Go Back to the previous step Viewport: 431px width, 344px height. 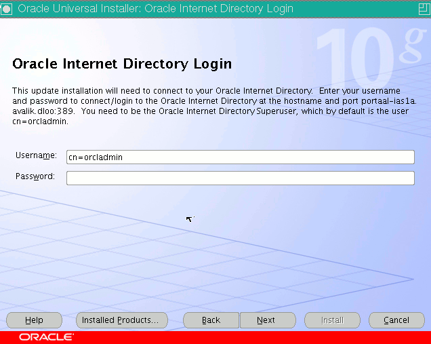click(211, 320)
